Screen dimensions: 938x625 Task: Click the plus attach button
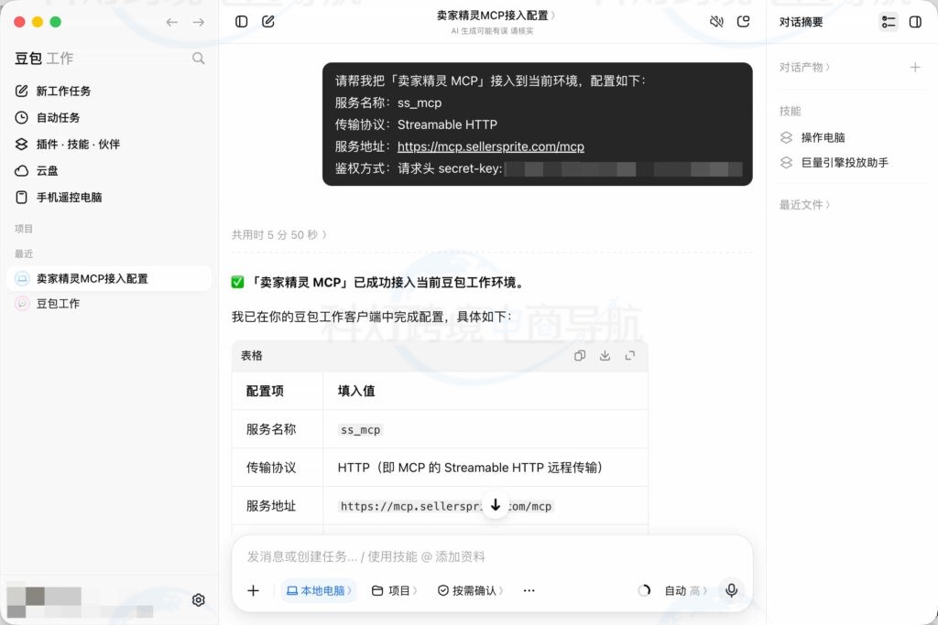253,590
